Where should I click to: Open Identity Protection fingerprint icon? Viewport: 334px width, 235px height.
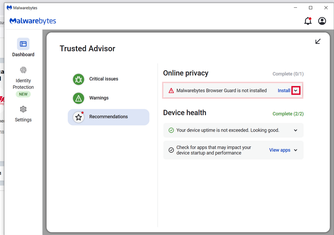pos(23,70)
